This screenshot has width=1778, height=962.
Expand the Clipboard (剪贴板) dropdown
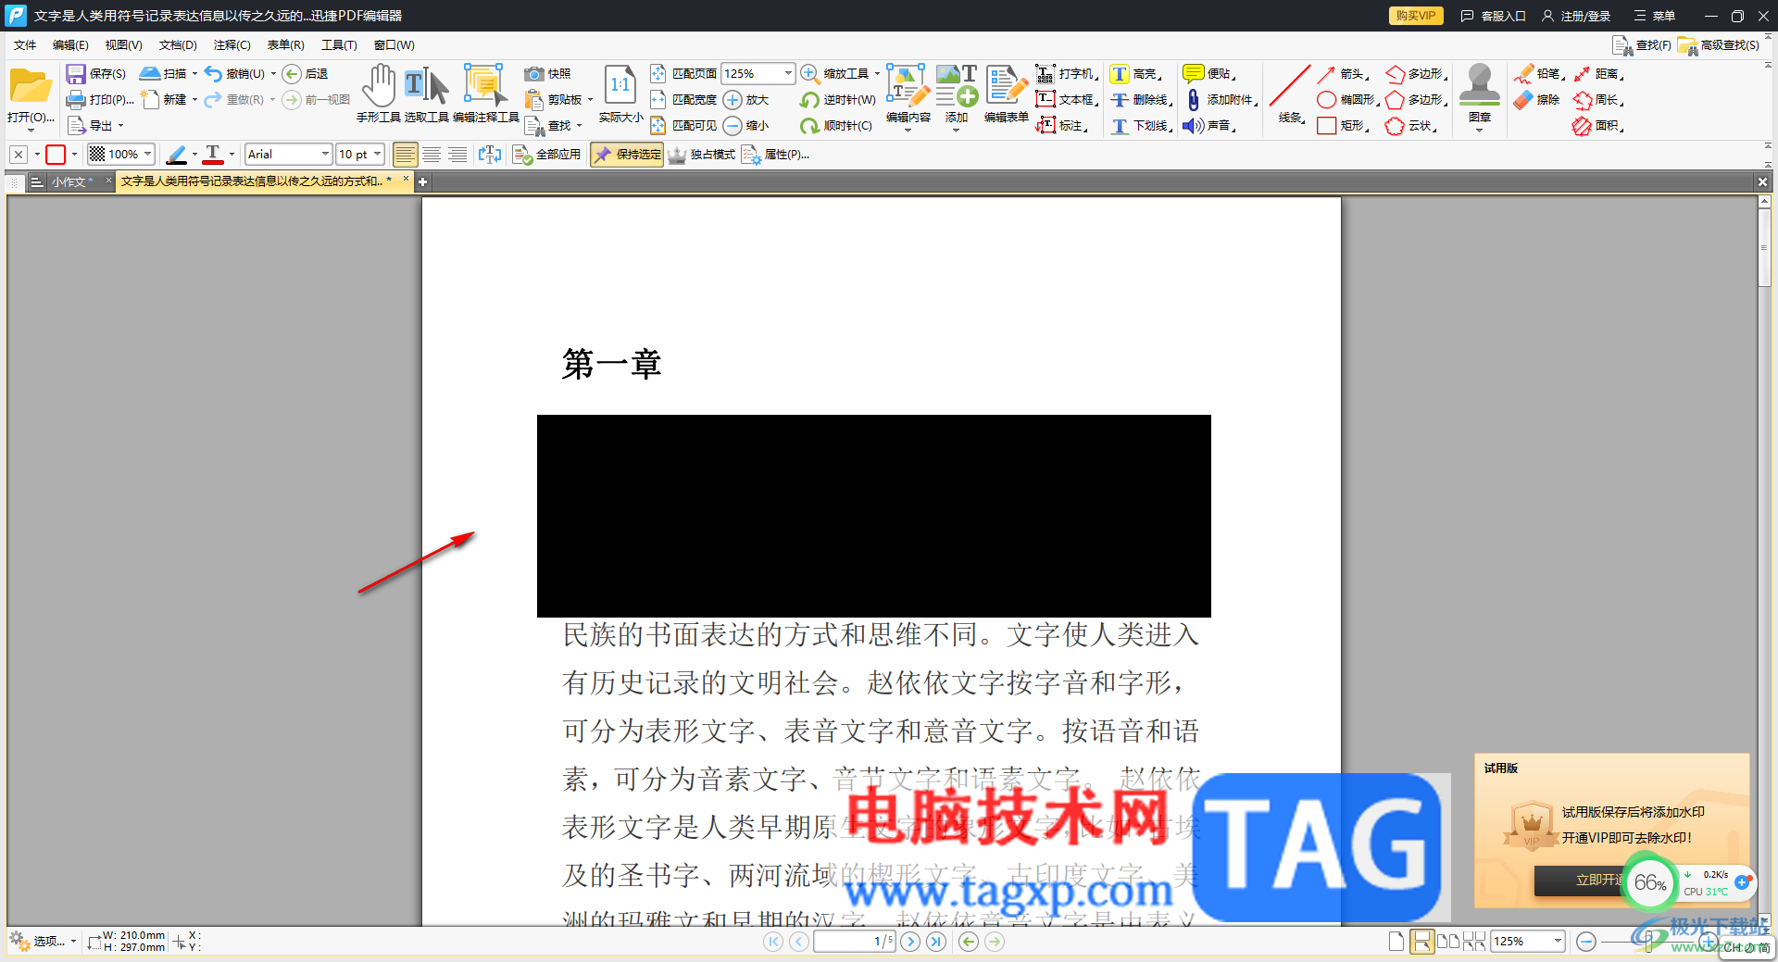tap(590, 99)
